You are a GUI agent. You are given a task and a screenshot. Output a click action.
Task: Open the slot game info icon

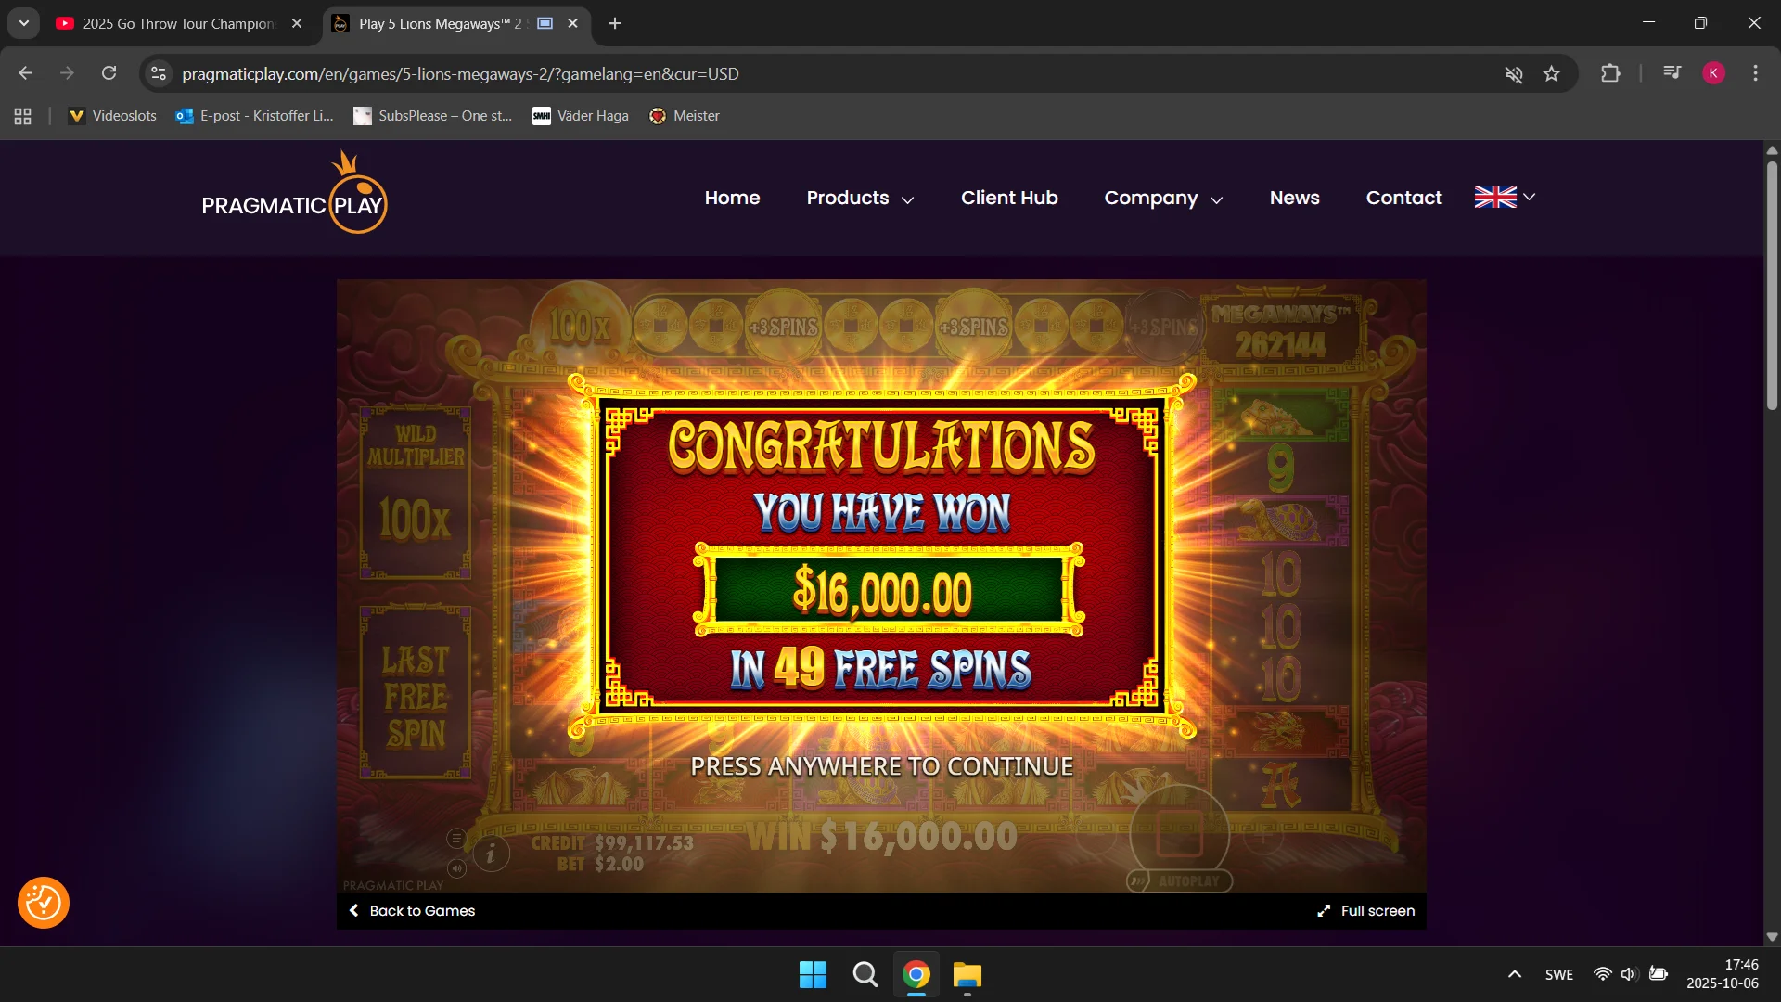(x=491, y=854)
